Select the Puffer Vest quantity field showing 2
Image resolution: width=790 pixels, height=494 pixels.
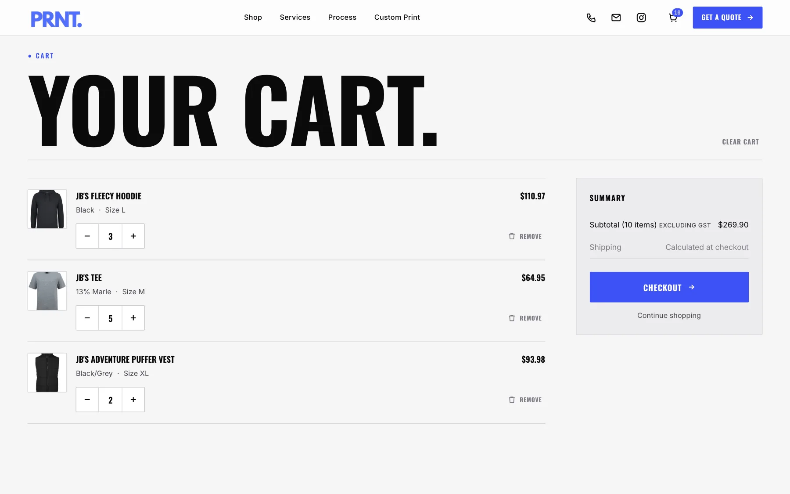coord(110,400)
